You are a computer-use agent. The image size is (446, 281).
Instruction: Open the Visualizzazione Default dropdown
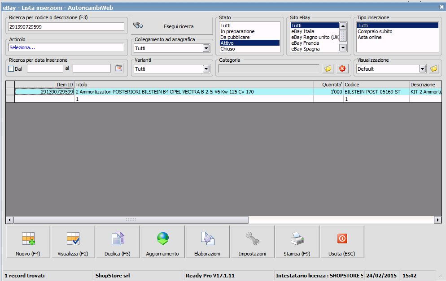(x=422, y=68)
